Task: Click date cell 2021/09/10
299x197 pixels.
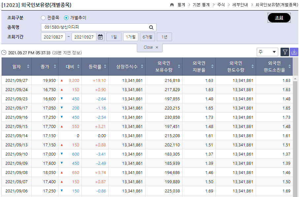Action: pyautogui.click(x=17, y=154)
